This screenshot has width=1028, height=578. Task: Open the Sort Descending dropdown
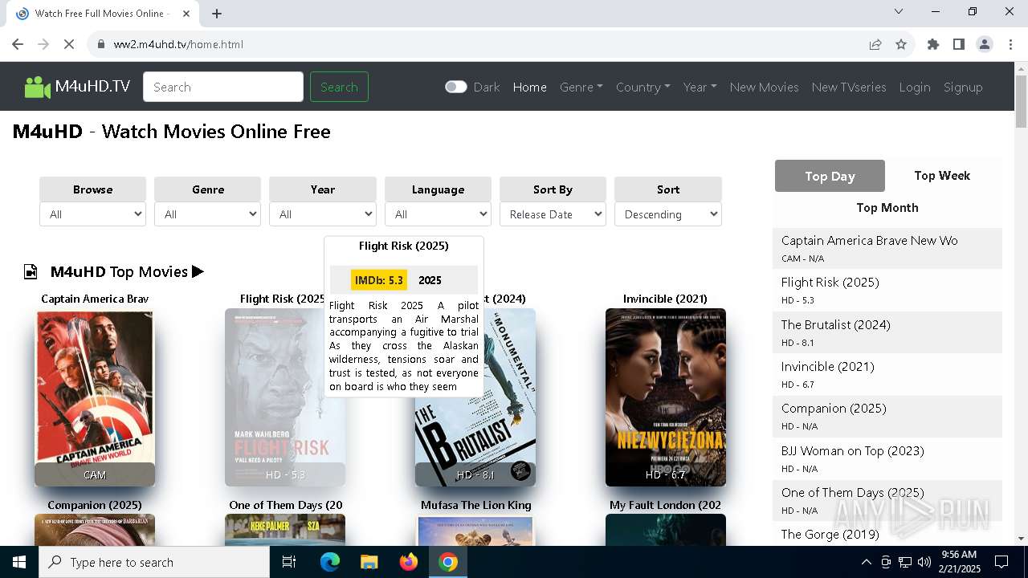pos(668,214)
